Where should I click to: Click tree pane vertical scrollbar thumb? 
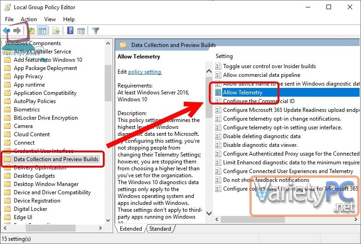tap(108, 83)
